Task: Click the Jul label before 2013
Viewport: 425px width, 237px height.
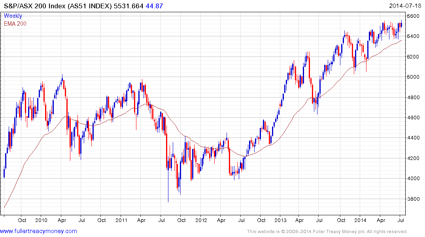Action: tap(241, 220)
